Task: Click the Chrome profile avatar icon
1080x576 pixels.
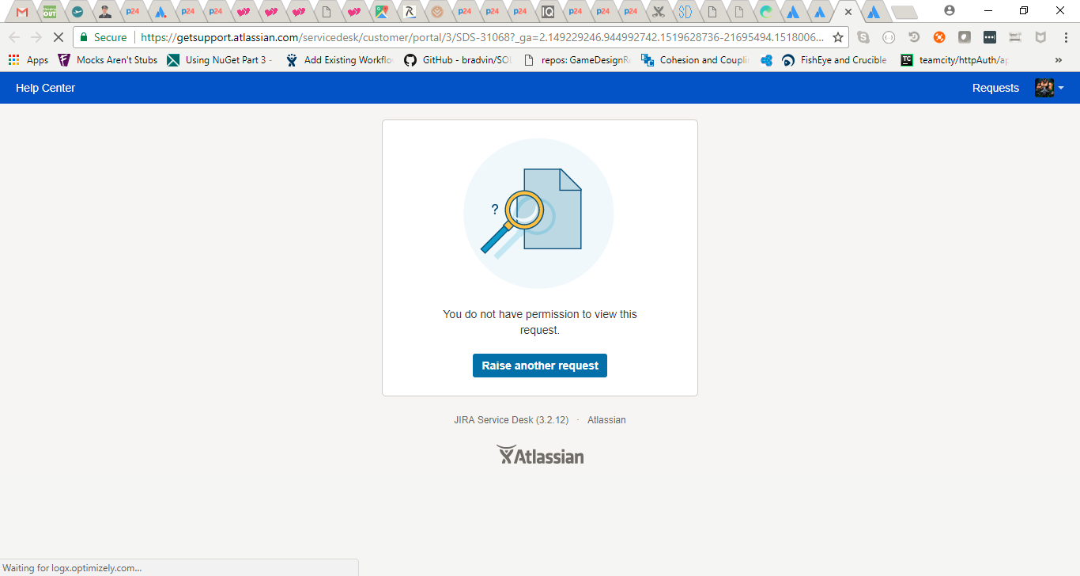Action: (x=948, y=12)
